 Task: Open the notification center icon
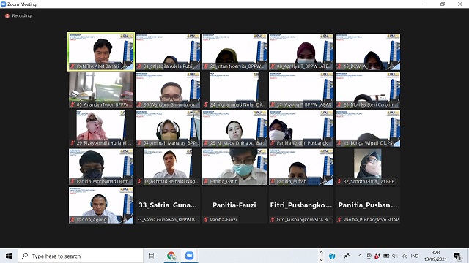click(457, 256)
